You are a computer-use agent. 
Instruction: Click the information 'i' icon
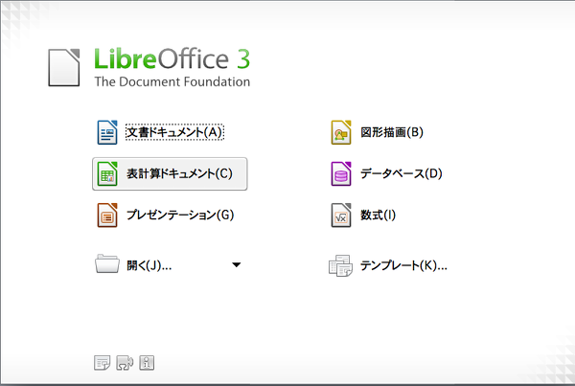tap(148, 362)
